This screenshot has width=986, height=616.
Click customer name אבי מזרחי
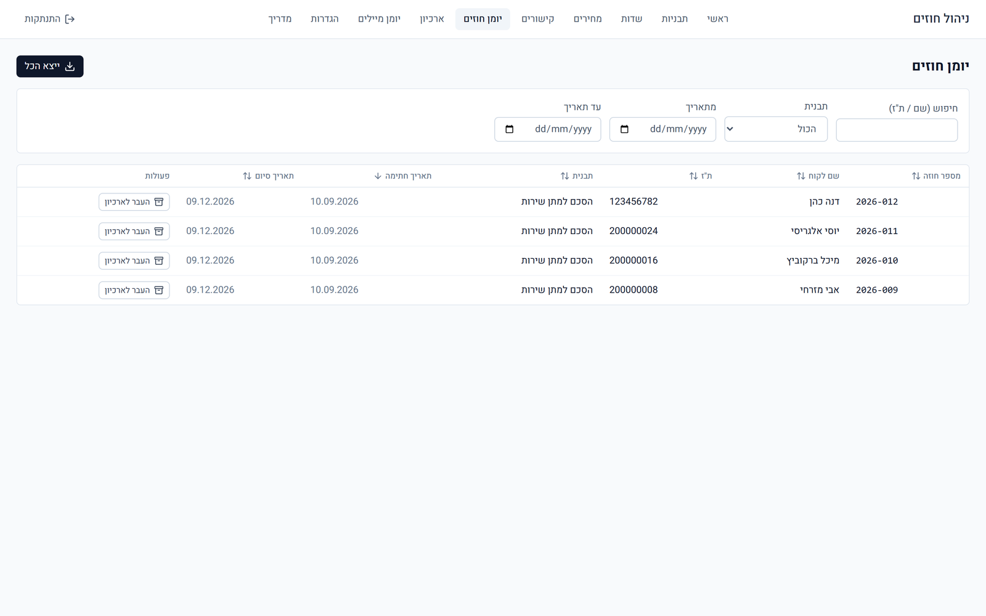820,290
